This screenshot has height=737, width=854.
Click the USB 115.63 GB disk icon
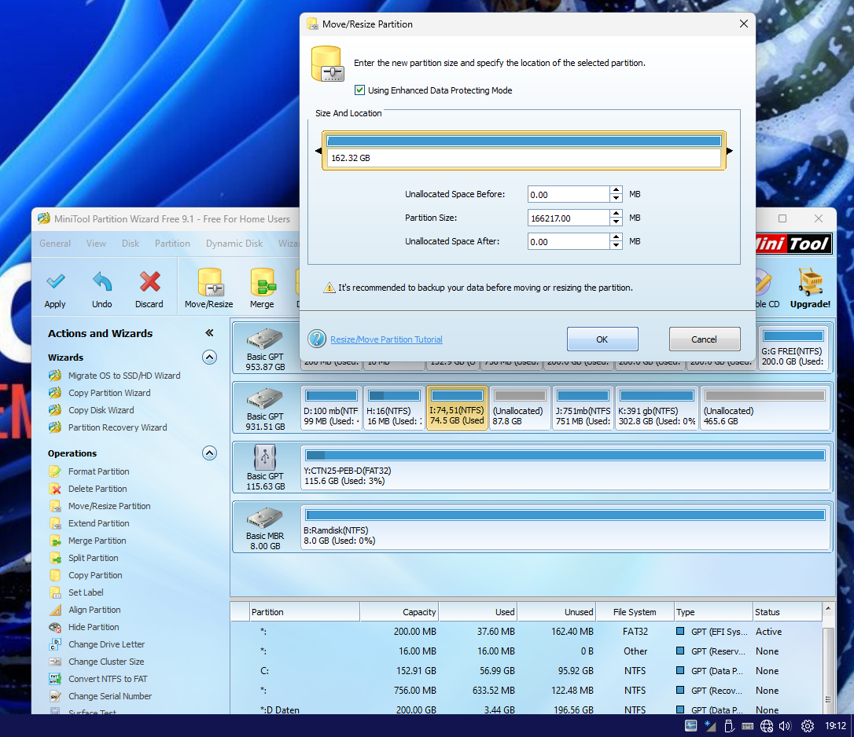pyautogui.click(x=265, y=457)
